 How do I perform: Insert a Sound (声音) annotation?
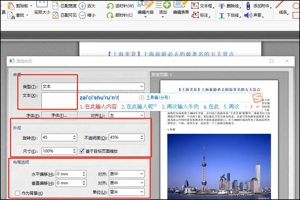(254, 15)
